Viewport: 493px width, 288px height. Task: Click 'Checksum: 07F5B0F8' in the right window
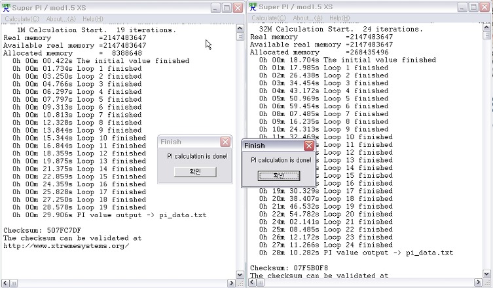[289, 268]
